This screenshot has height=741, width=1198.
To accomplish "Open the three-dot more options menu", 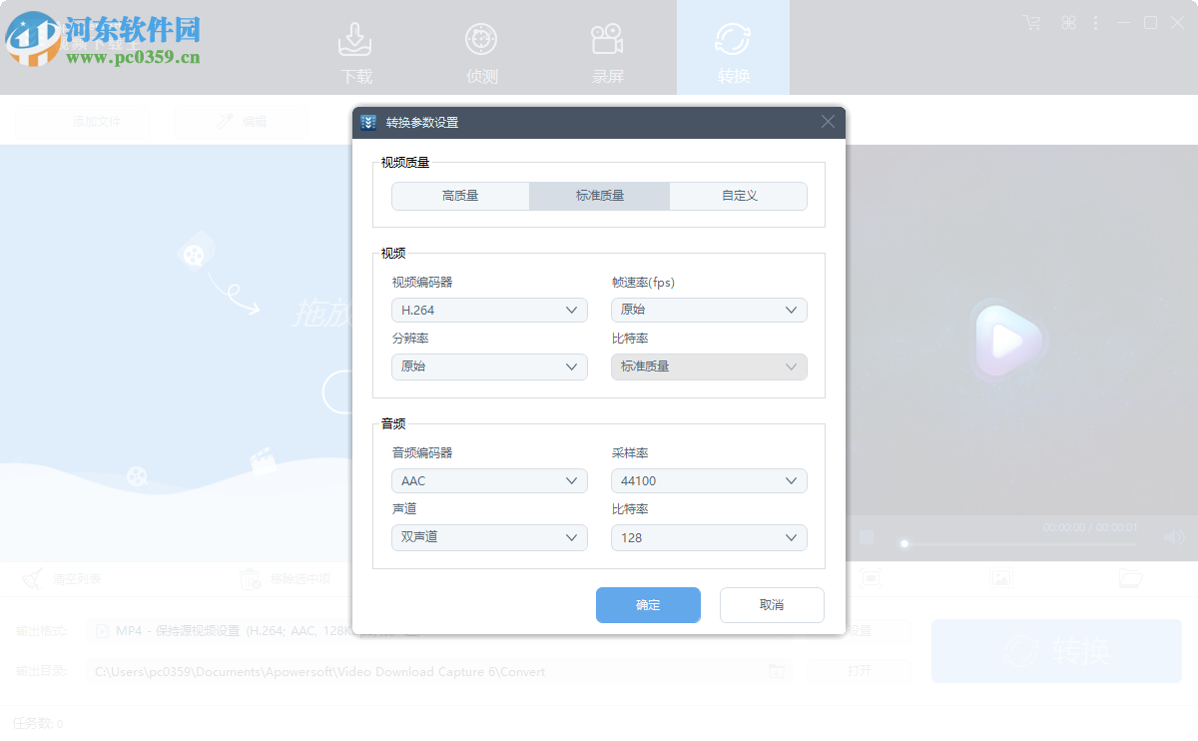I will 1096,22.
